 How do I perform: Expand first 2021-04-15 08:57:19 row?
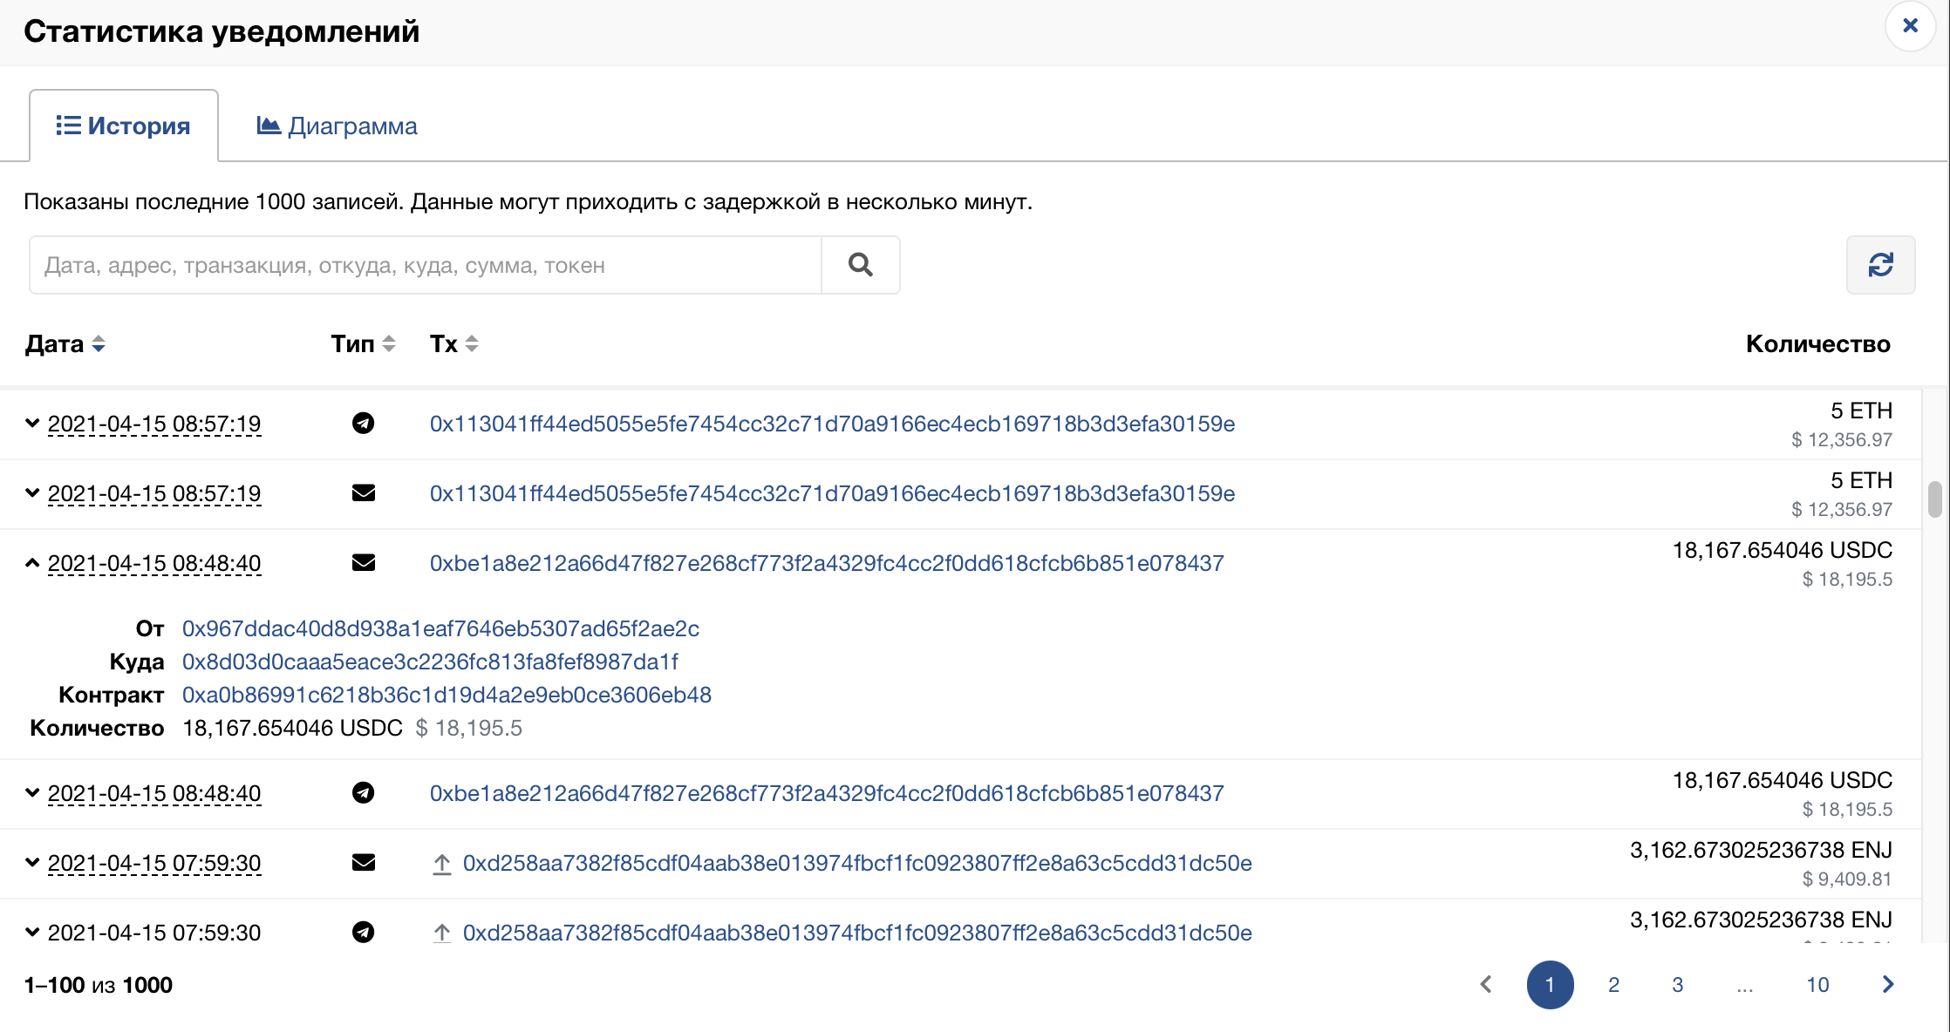point(32,424)
